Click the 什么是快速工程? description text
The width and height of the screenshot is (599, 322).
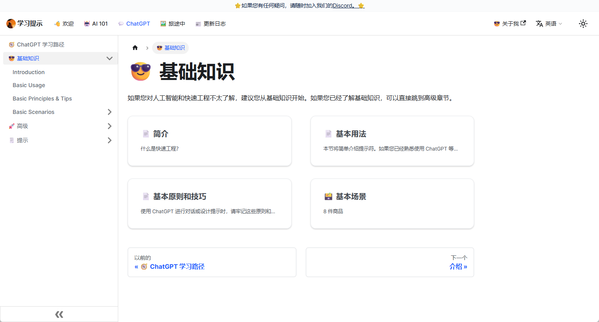tap(160, 149)
